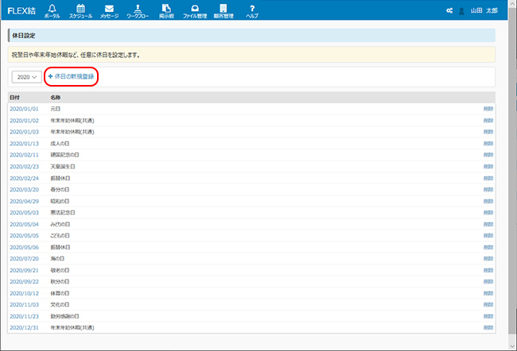517x351 pixels.
Task: Click the scrollbar down arrow
Action: click(512, 346)
